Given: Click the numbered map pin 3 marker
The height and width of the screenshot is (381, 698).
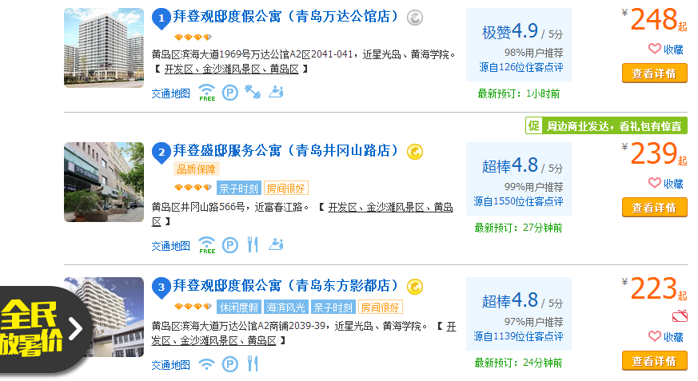Looking at the screenshot, I should click(x=162, y=287).
